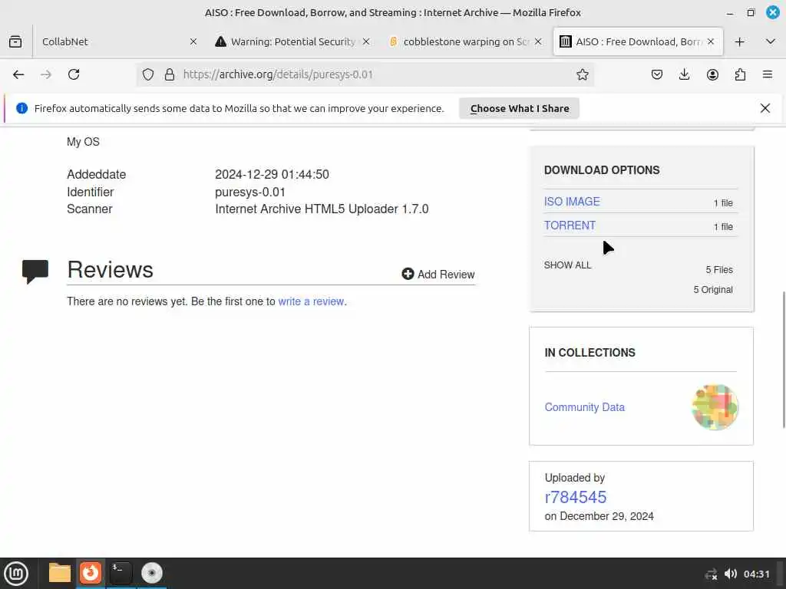
Task: Open the Firefox account icon
Action: pos(712,74)
